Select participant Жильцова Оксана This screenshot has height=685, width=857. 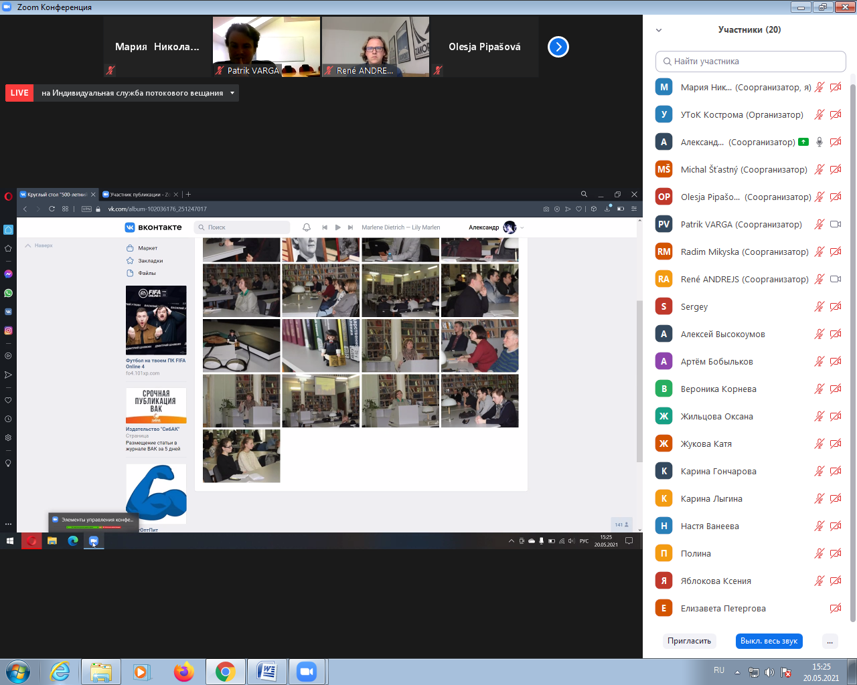click(x=749, y=416)
